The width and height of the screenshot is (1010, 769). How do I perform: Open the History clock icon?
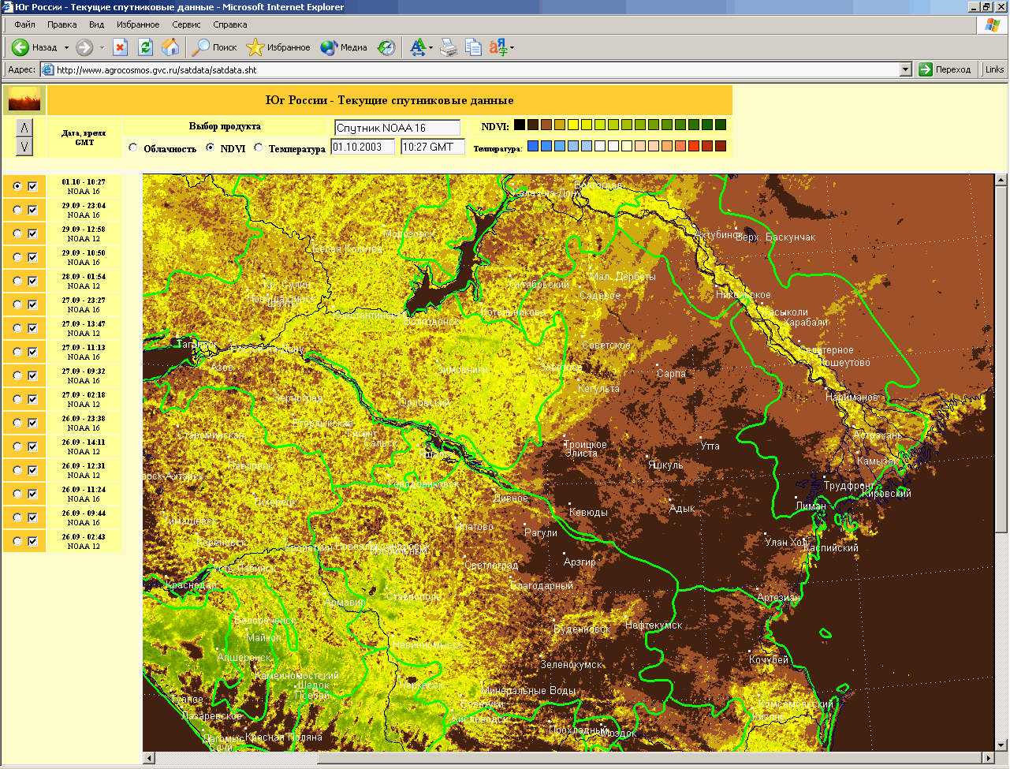(x=386, y=47)
